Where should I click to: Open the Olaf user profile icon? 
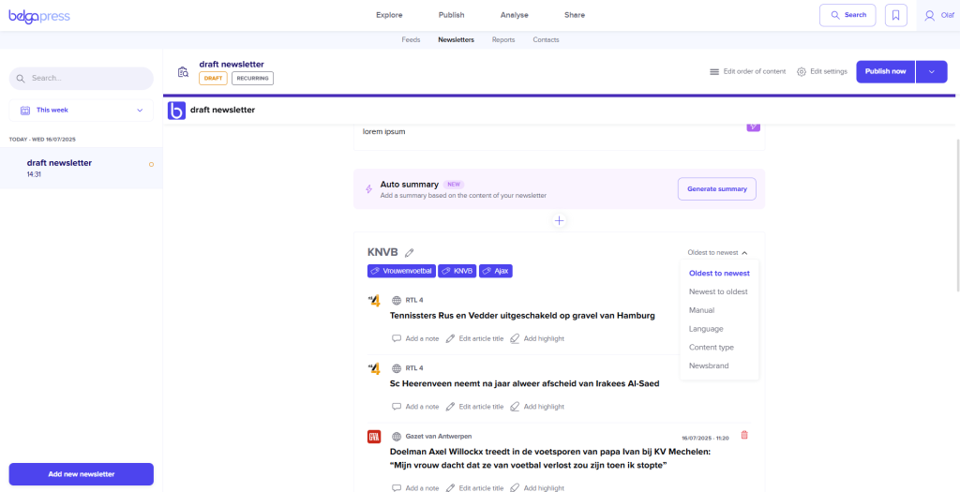pyautogui.click(x=929, y=15)
